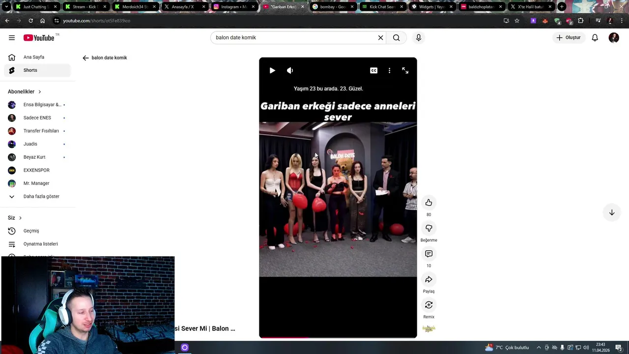Click the youtube.com address bar
Viewport: 629px width, 354px height.
(x=275, y=21)
